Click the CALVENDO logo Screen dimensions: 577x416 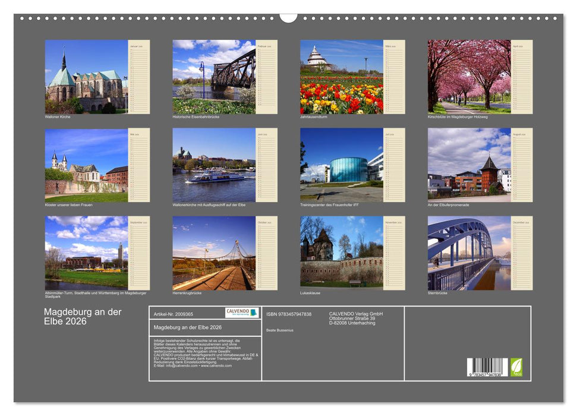[x=242, y=313]
